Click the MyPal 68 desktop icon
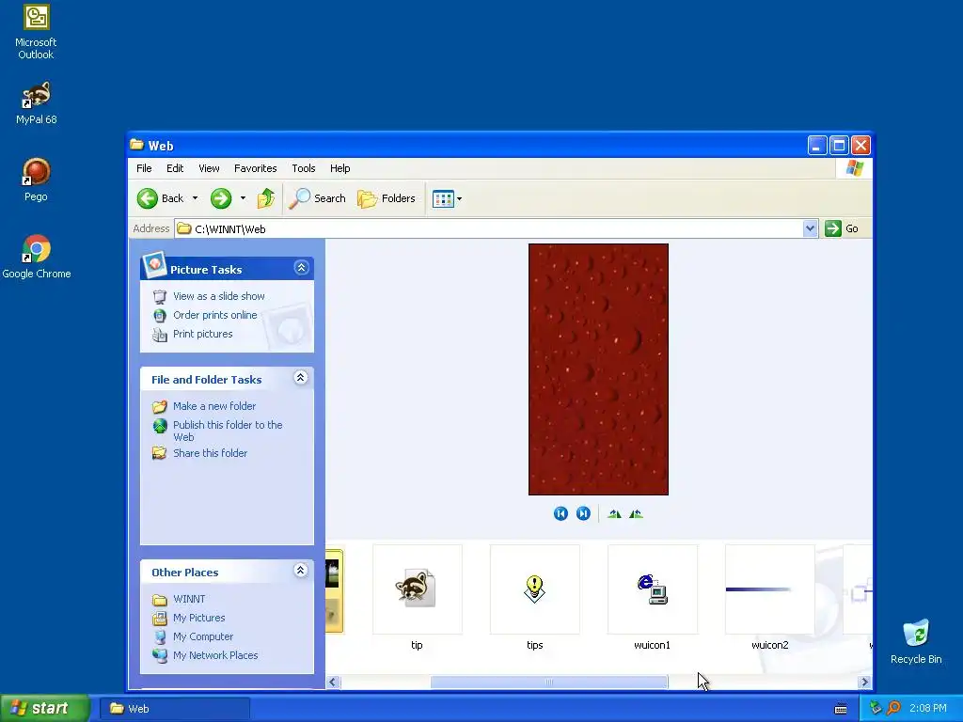963x722 pixels. 37,102
